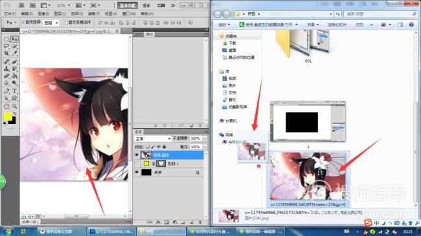Open the Window menu in Photoshop
The image size is (421, 236).
(x=129, y=14)
